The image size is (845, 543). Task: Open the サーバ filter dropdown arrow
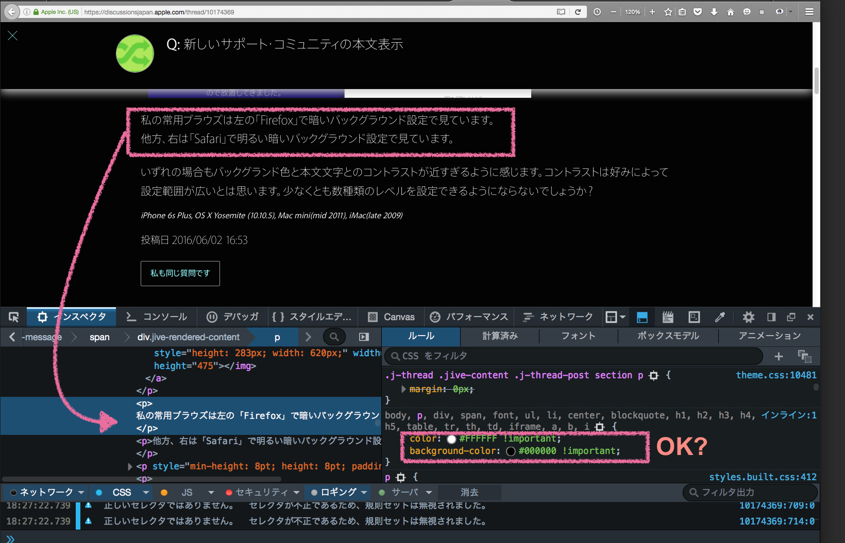coord(428,493)
